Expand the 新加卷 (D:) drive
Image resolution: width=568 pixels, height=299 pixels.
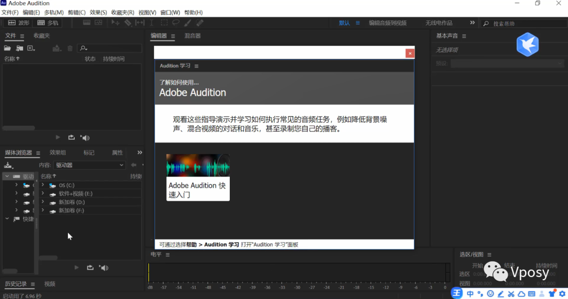pyautogui.click(x=43, y=202)
